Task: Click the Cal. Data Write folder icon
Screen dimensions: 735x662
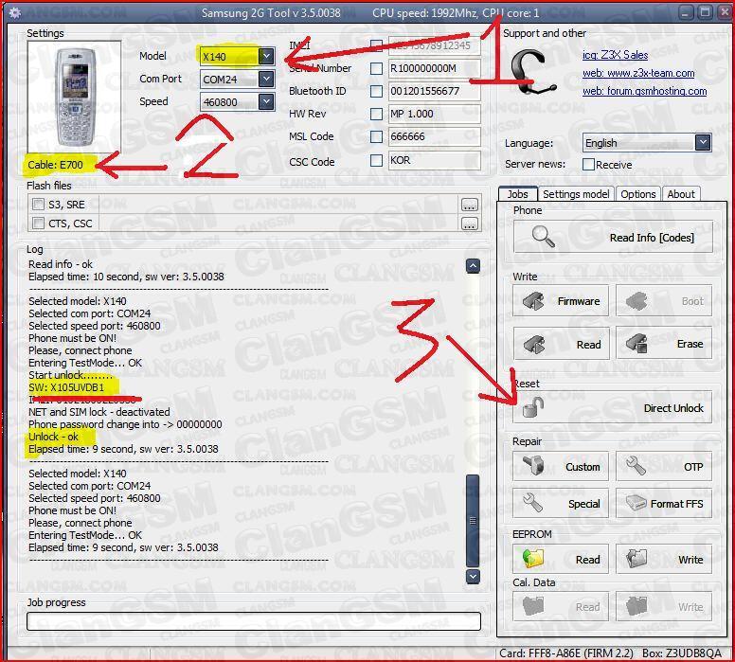Action: (x=636, y=606)
